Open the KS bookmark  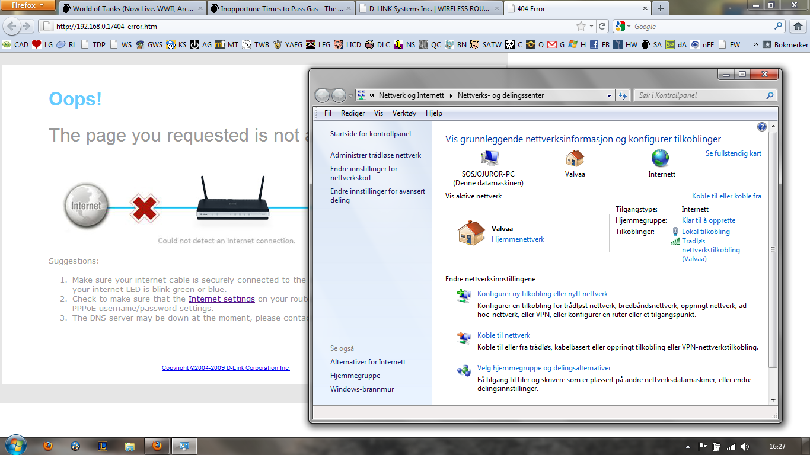click(176, 44)
